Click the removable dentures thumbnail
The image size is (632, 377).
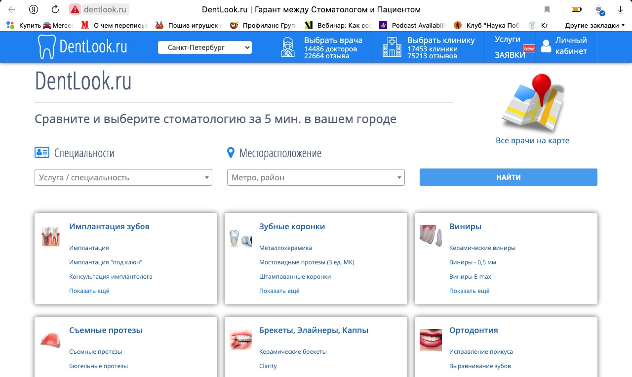point(50,340)
